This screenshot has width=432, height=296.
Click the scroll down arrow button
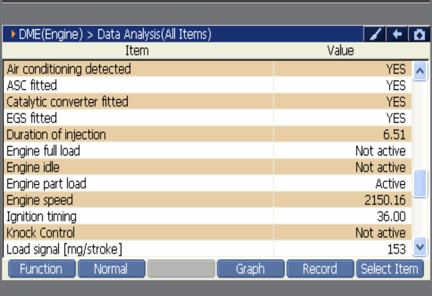pos(420,247)
